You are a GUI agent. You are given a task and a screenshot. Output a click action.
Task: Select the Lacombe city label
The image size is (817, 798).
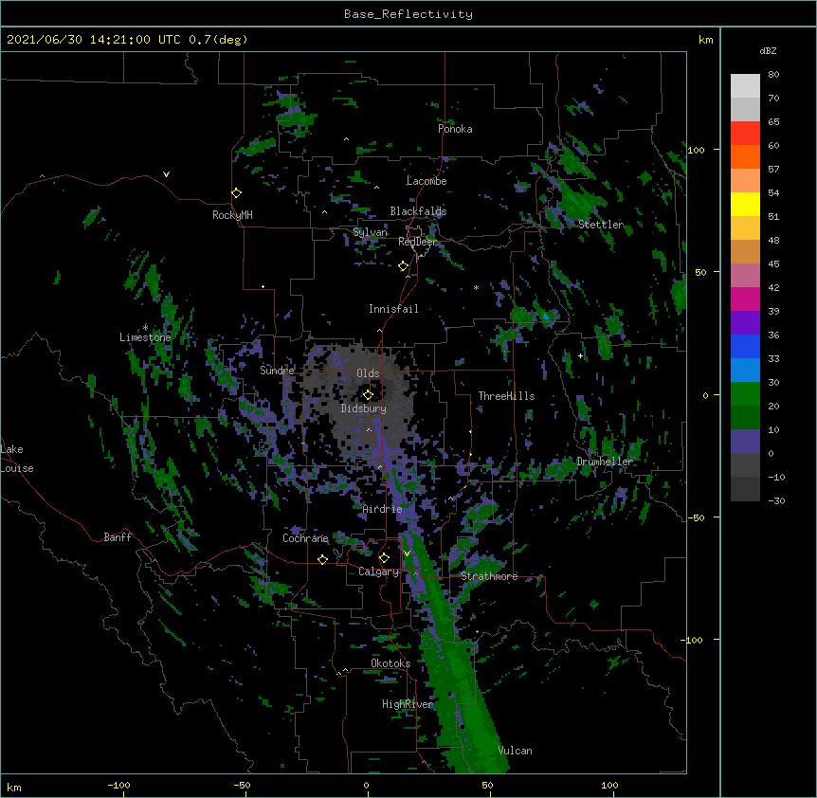click(427, 181)
